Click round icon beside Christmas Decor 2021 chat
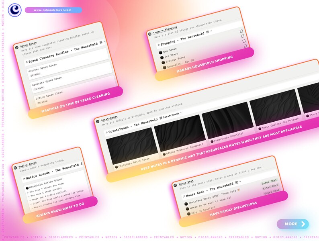This screenshot has height=241, width=319. tap(186, 204)
